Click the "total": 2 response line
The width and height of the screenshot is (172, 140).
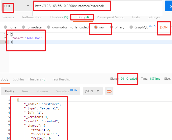41,130
